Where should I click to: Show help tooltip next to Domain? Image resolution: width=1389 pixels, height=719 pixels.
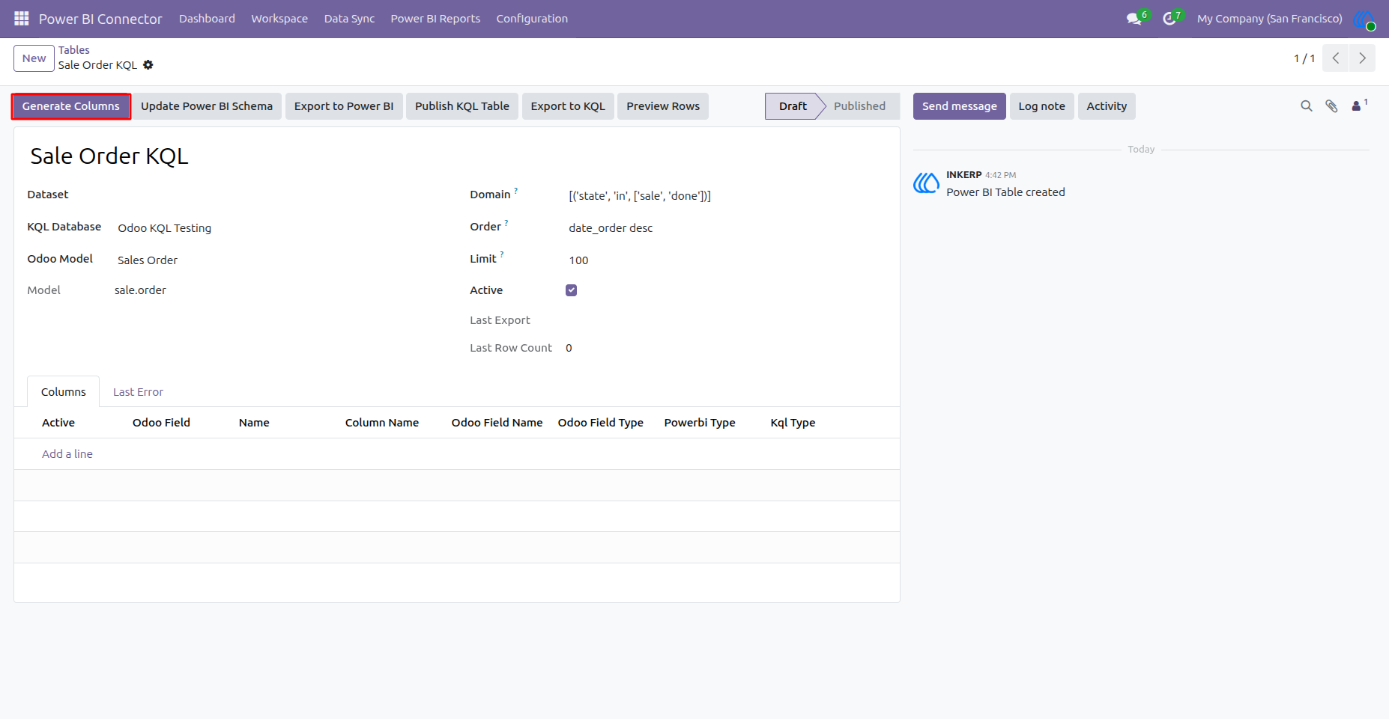[x=515, y=190]
